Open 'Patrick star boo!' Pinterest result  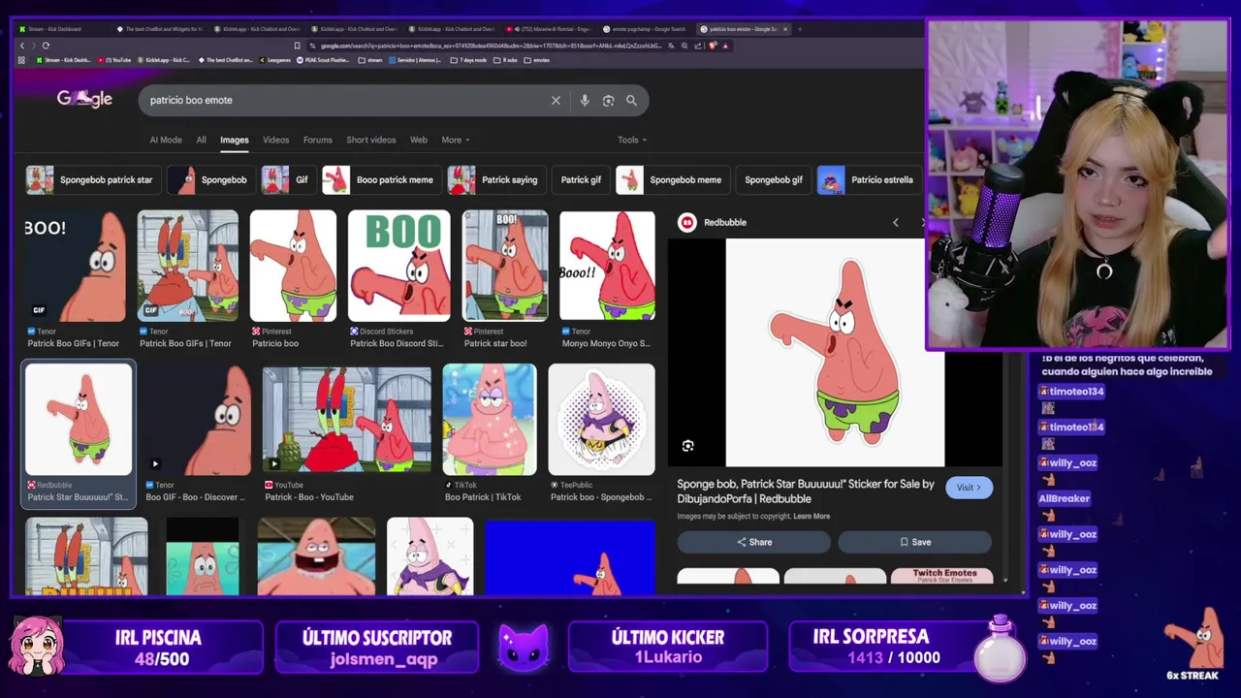[x=505, y=266]
